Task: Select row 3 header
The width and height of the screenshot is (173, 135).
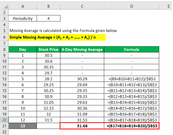Action: point(4,18)
